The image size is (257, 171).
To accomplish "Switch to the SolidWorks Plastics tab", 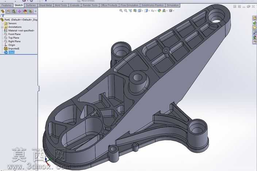I will pos(153,5).
